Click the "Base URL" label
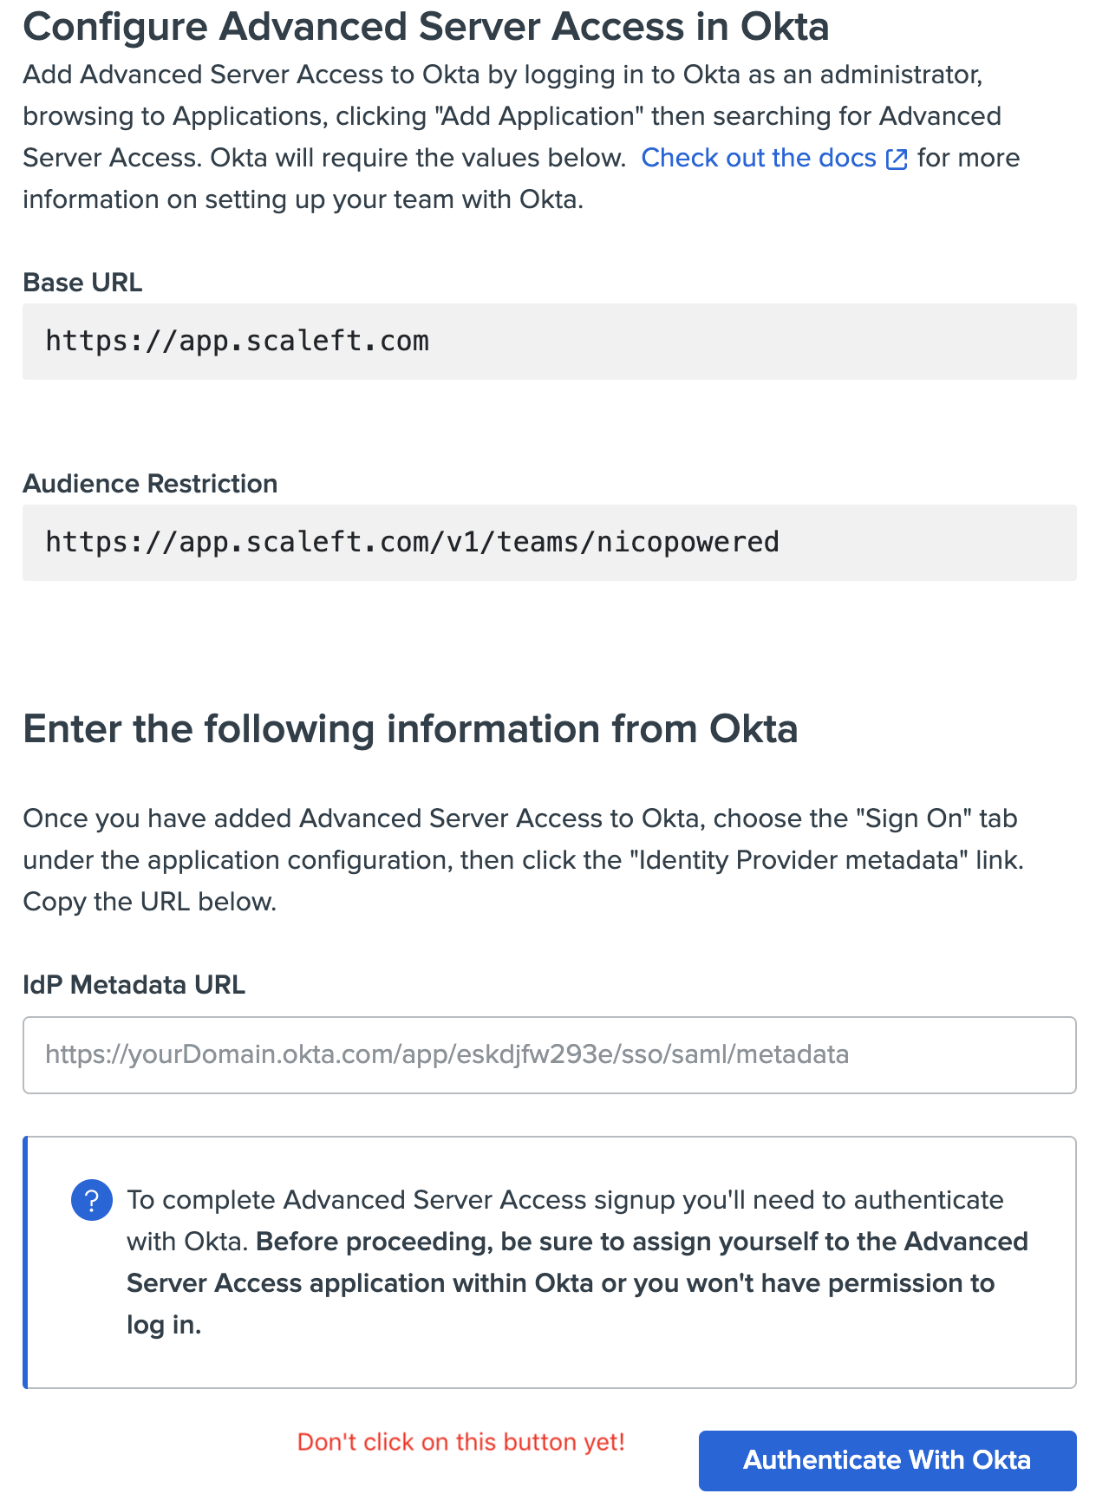1096x1500 pixels. pos(82,283)
